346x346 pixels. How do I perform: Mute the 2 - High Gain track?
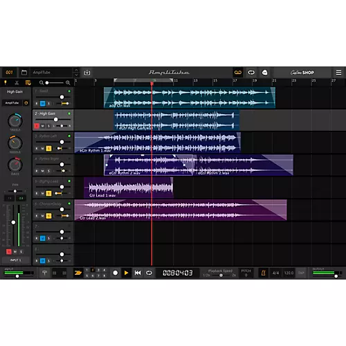click(43, 126)
